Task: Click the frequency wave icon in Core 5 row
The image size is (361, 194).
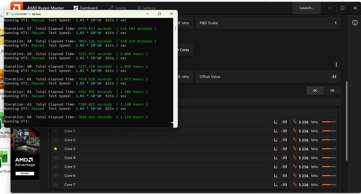Action: point(295,167)
